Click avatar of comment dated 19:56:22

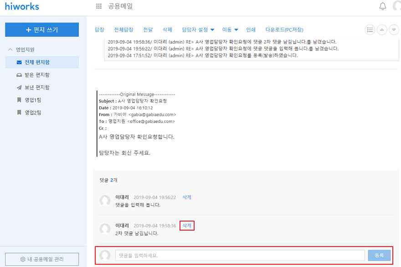coord(105,201)
